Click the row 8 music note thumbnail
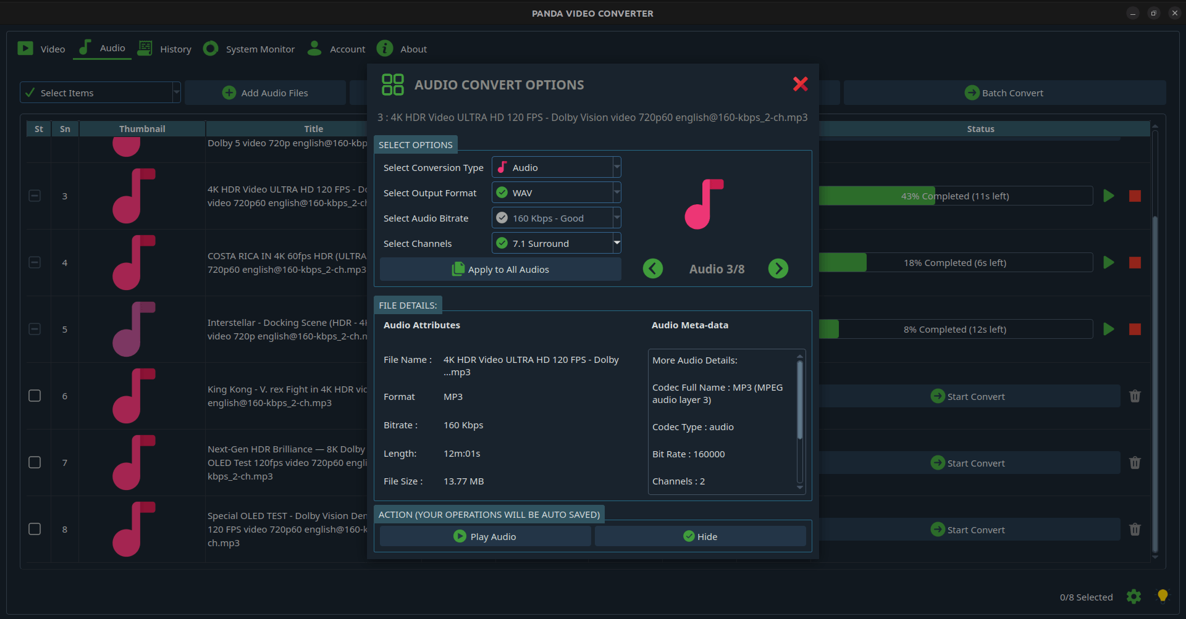Viewport: 1186px width, 619px height. 133,529
